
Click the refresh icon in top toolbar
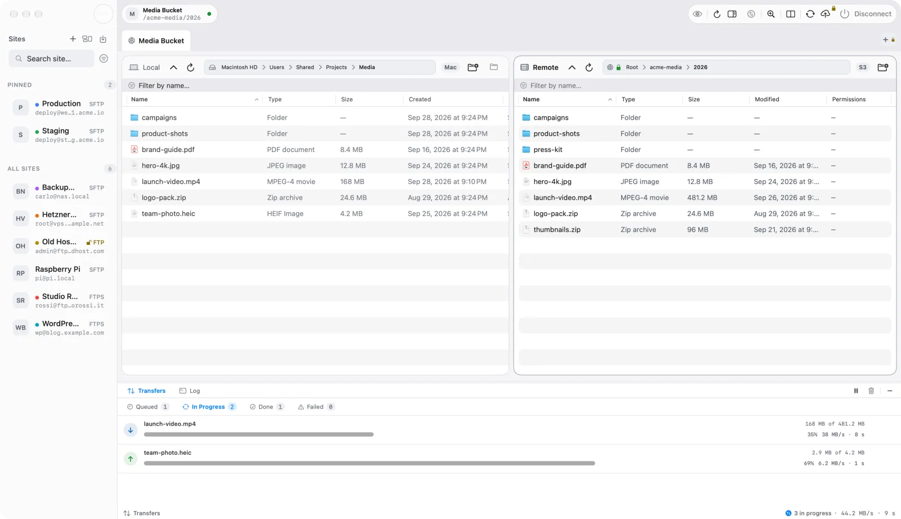pos(717,14)
